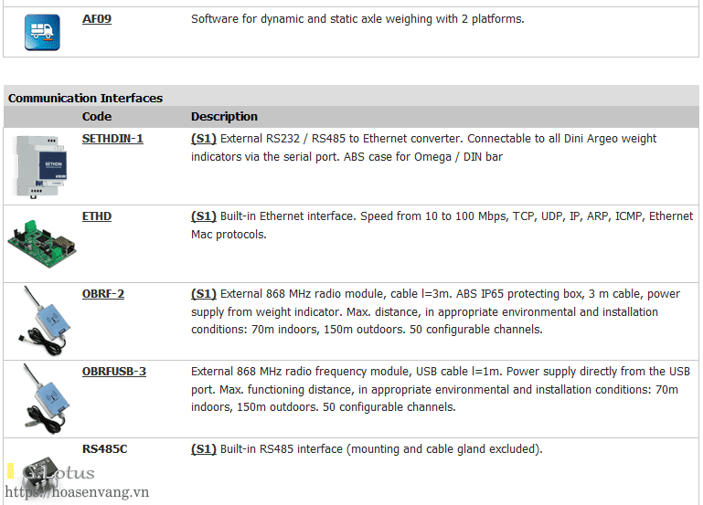703x505 pixels.
Task: Open the ETHD product link
Action: pyautogui.click(x=97, y=216)
